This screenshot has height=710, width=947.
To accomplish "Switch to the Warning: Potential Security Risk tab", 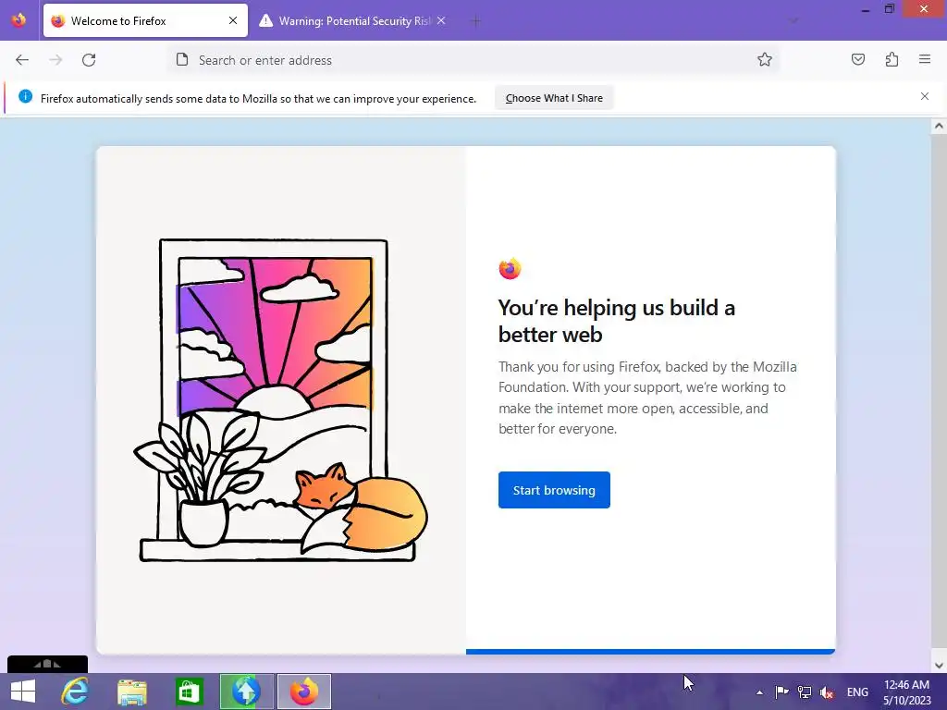I will (354, 20).
